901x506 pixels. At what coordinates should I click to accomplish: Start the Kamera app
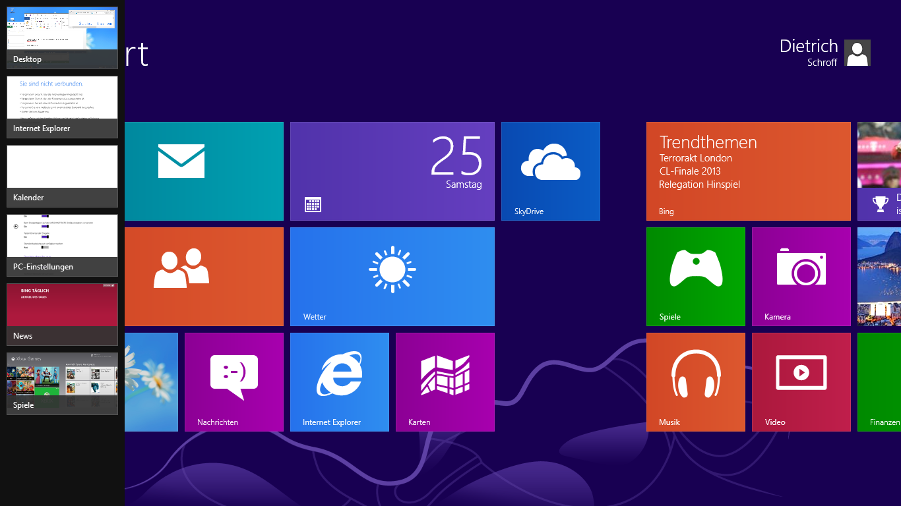[801, 277]
